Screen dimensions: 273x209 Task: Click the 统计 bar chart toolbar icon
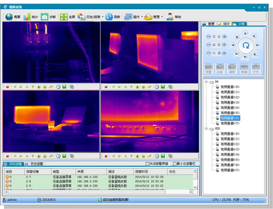[27, 17]
